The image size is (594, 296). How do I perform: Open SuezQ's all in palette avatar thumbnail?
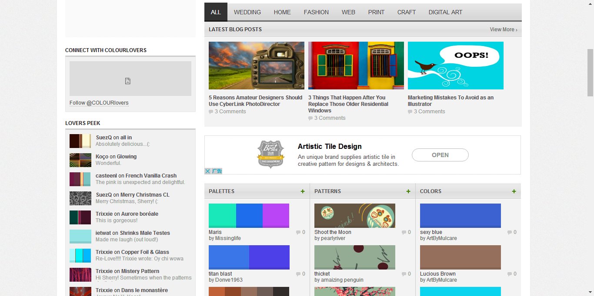coord(80,141)
